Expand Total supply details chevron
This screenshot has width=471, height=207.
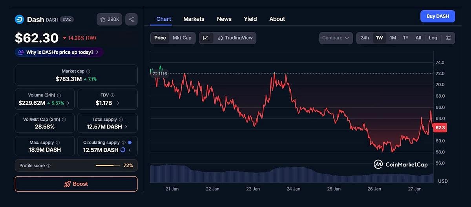coord(126,127)
